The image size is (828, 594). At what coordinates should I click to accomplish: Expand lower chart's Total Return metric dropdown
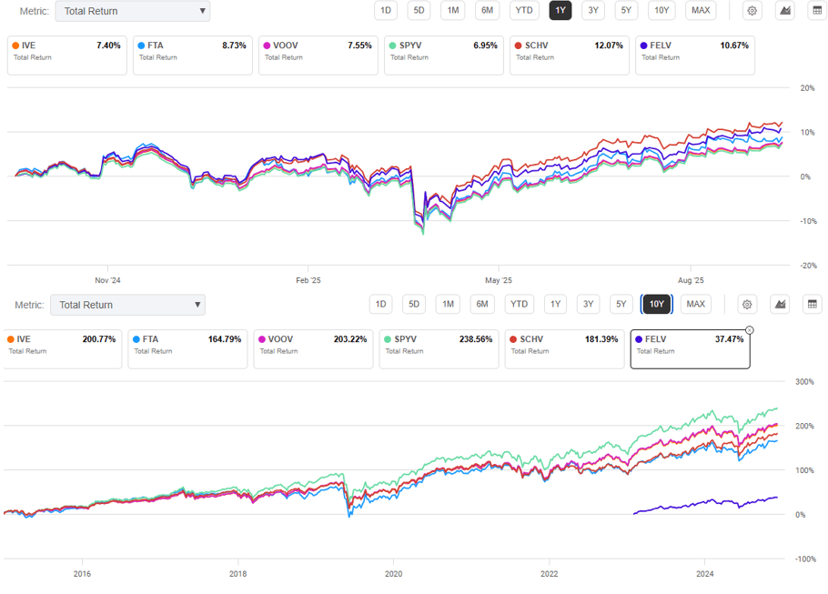[127, 306]
